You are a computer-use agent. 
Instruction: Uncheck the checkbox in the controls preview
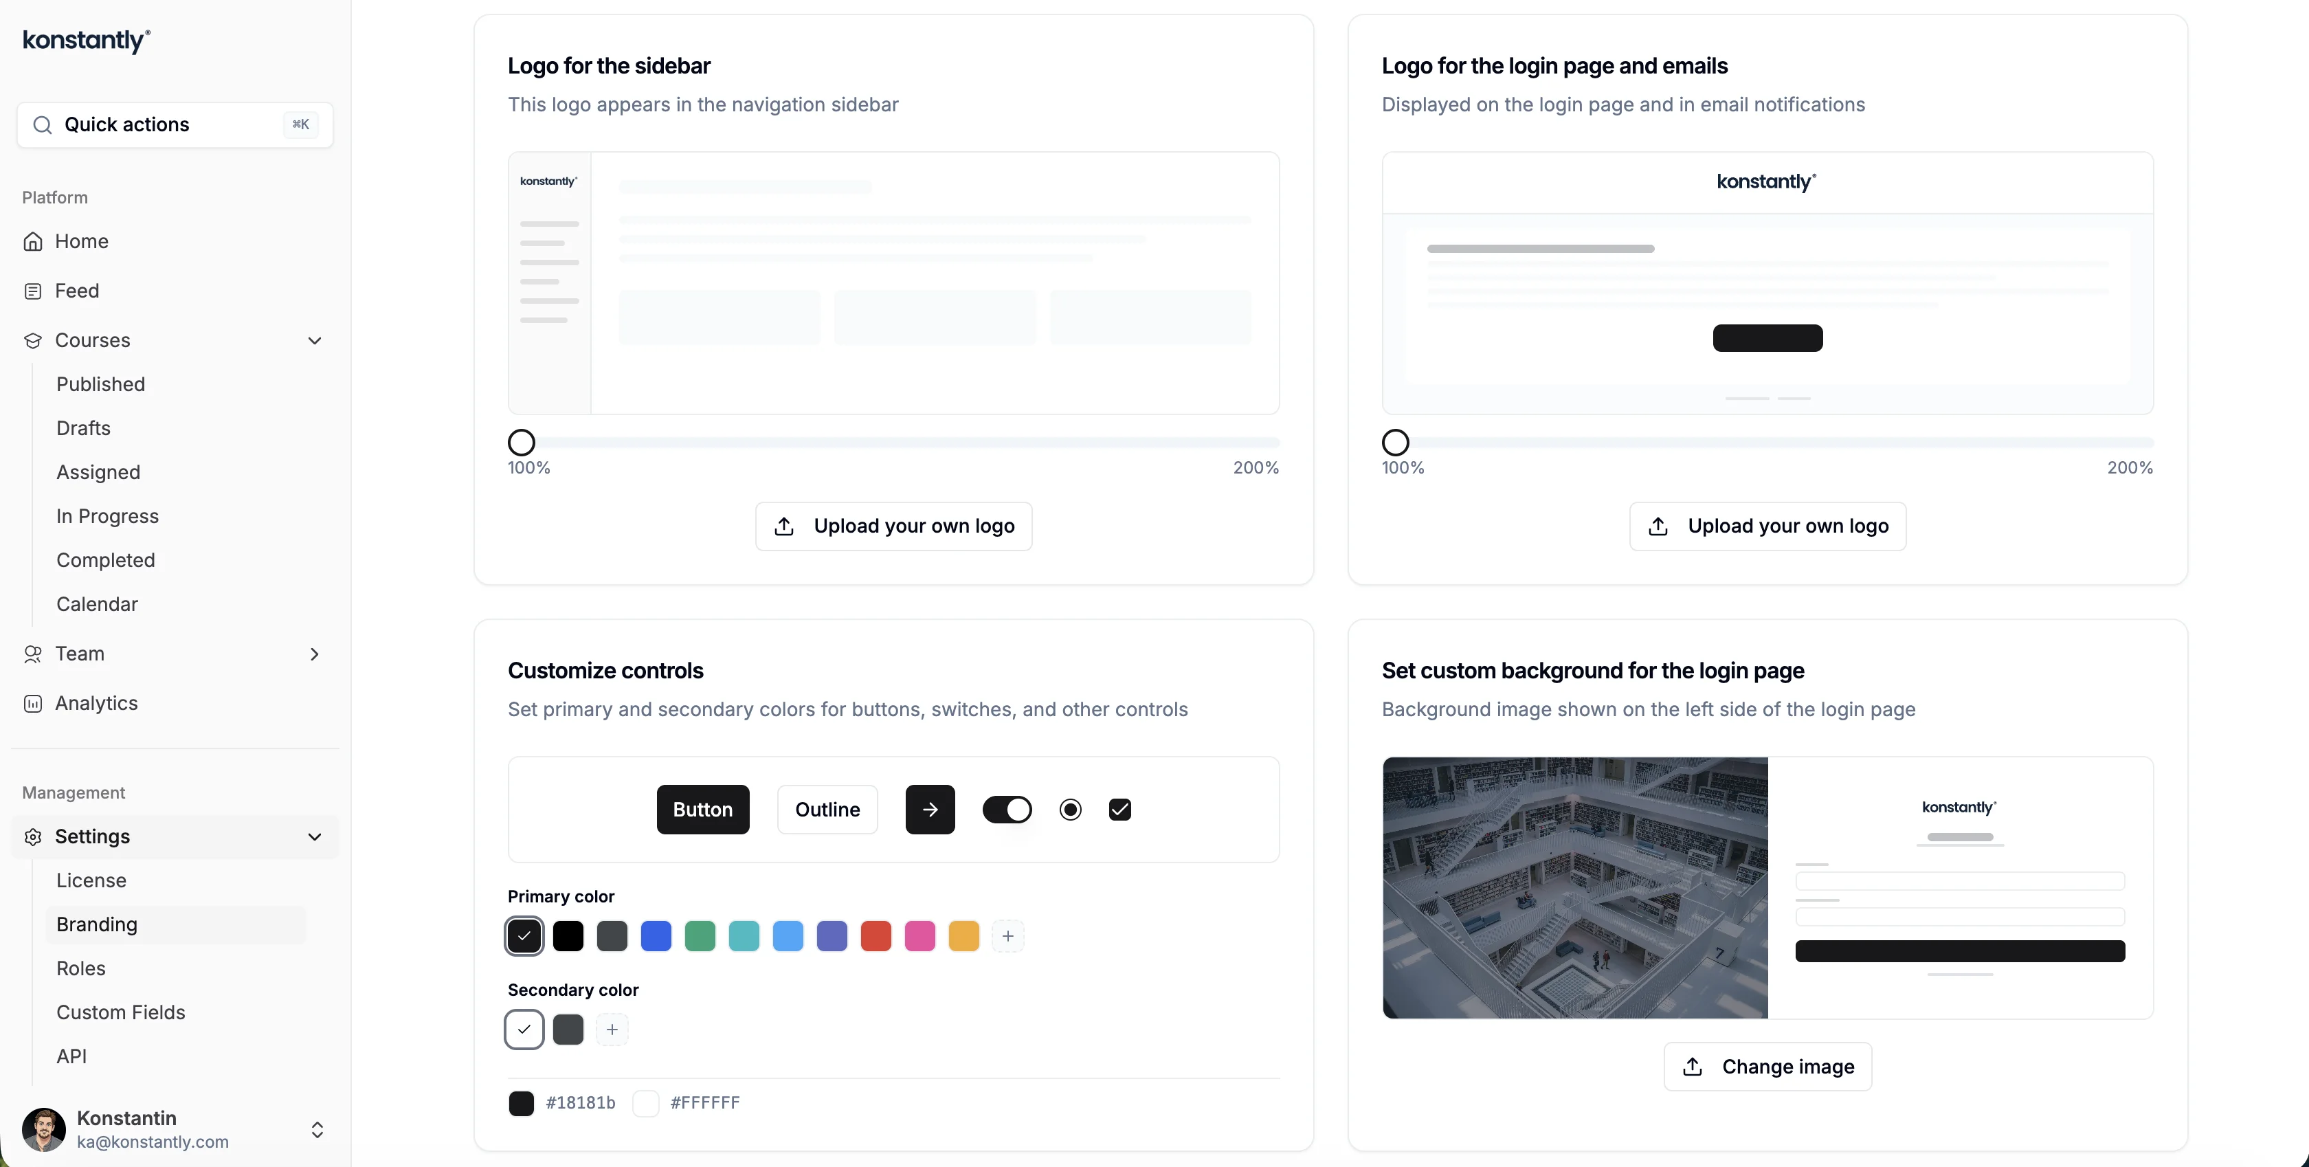[x=1119, y=808]
